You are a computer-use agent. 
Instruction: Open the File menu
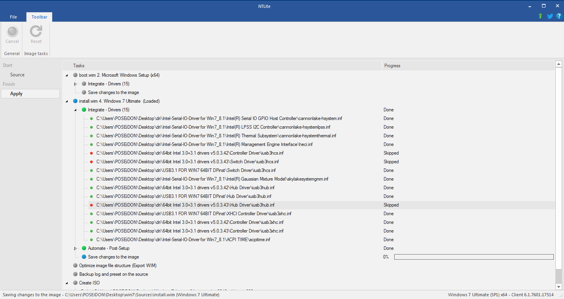[x=13, y=17]
